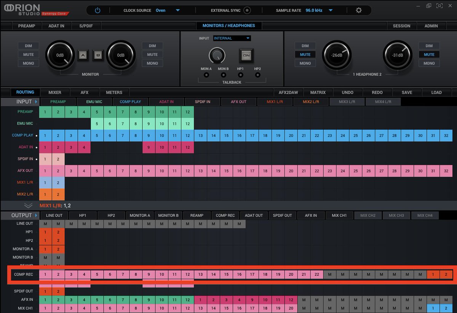
Task: Toggle the HP1 output filter
Action: tap(83, 215)
